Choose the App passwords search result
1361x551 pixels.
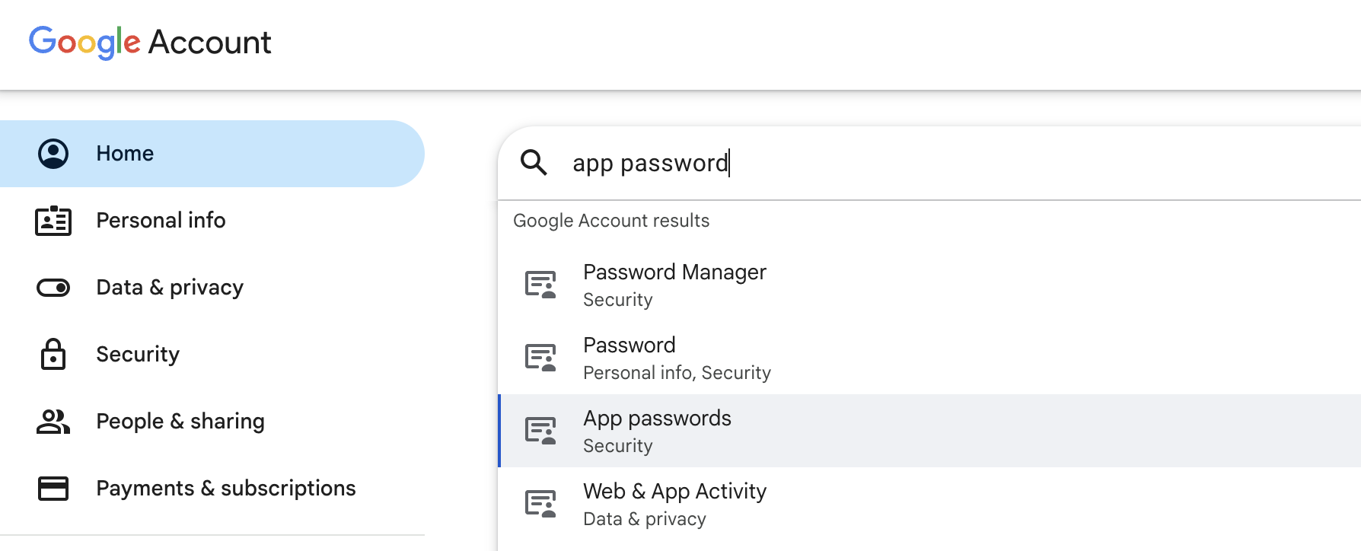657,431
